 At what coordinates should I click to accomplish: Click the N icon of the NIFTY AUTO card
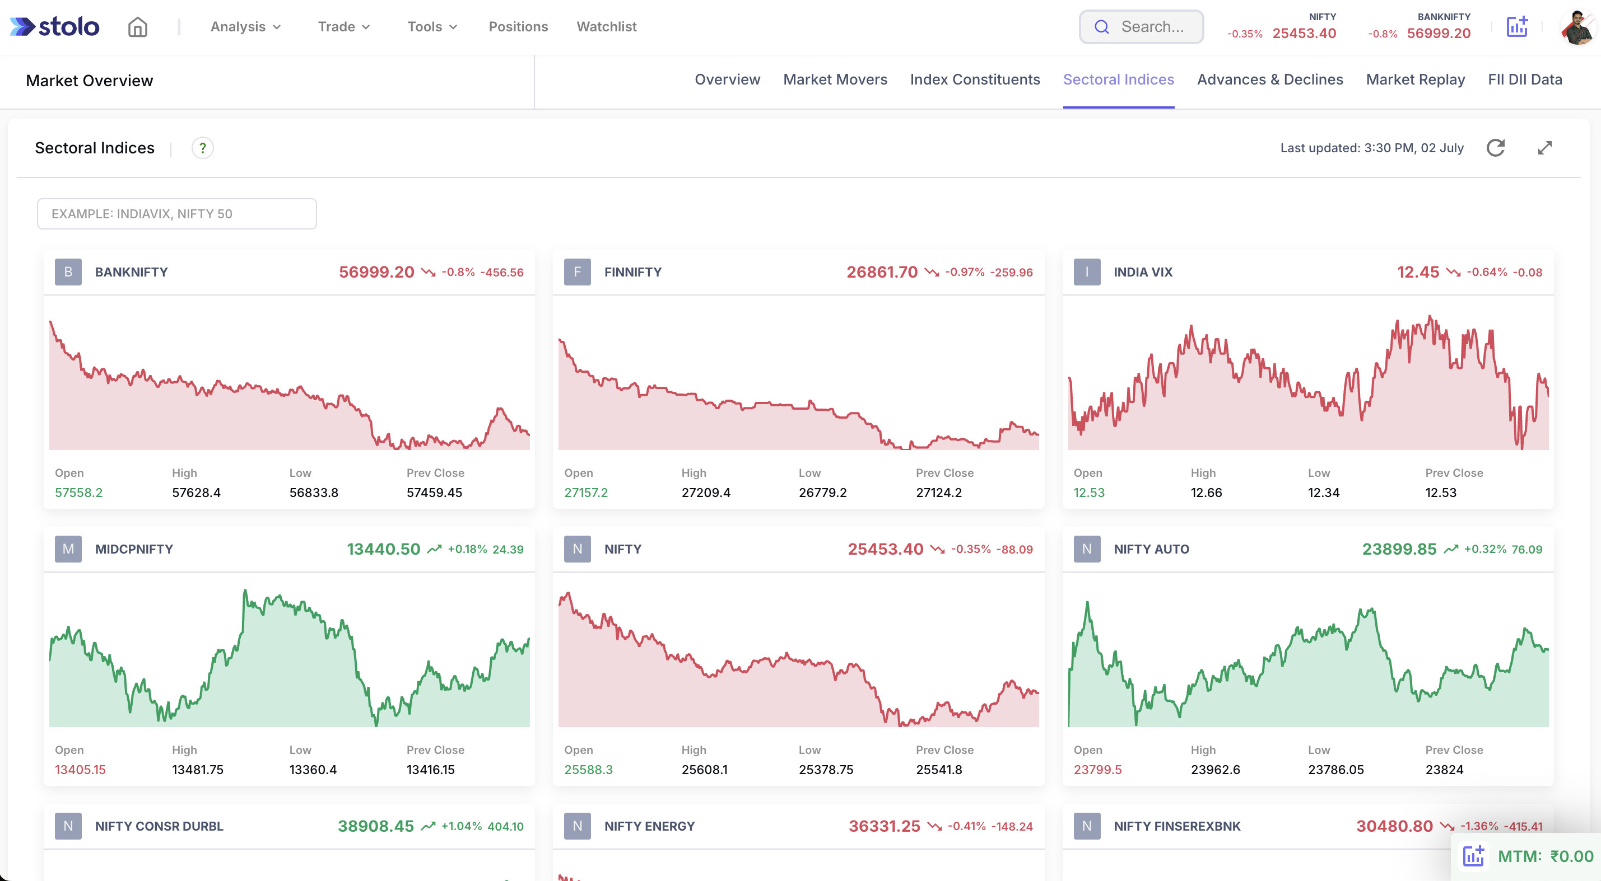click(x=1087, y=549)
